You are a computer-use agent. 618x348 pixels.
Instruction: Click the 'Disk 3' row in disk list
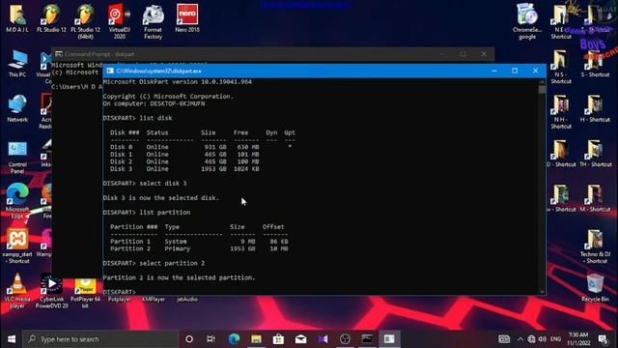click(184, 169)
